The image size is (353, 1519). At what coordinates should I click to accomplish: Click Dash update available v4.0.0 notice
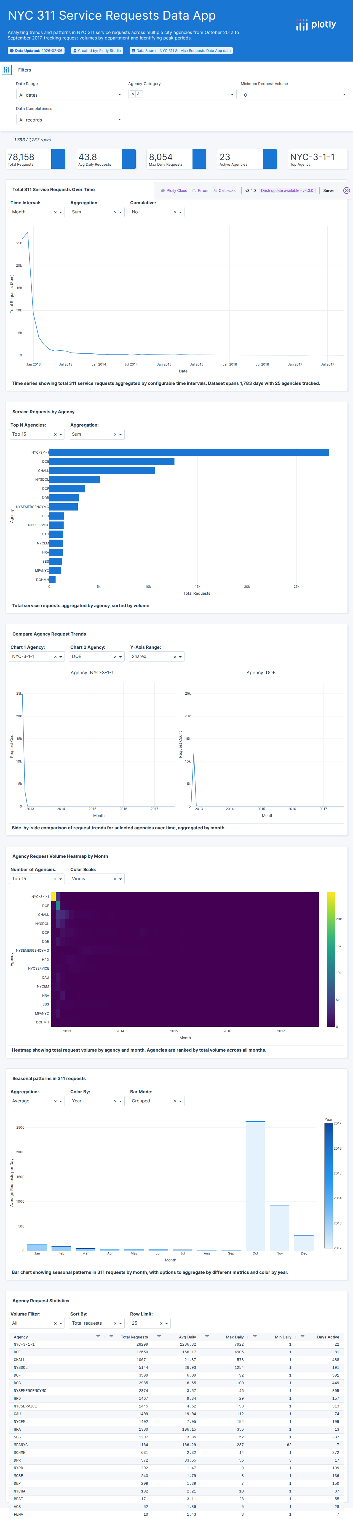click(x=287, y=190)
